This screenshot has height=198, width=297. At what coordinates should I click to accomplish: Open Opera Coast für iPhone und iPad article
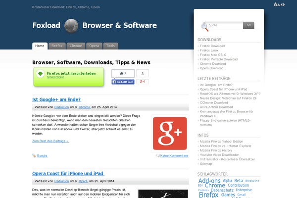coord(68,174)
